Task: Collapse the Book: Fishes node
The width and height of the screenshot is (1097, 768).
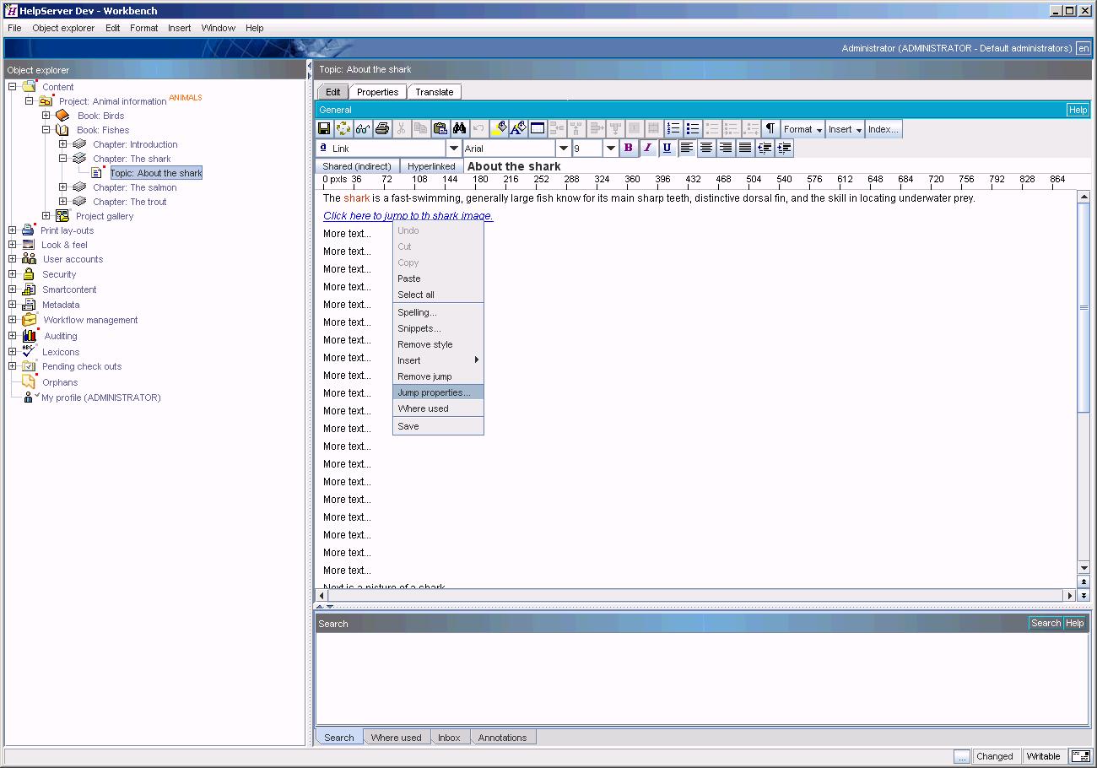Action: click(46, 130)
